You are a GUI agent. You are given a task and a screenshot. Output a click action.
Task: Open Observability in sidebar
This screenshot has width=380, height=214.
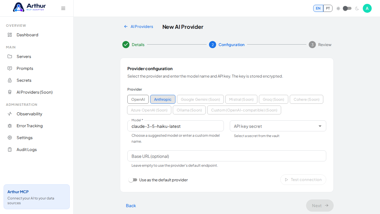coord(37,114)
